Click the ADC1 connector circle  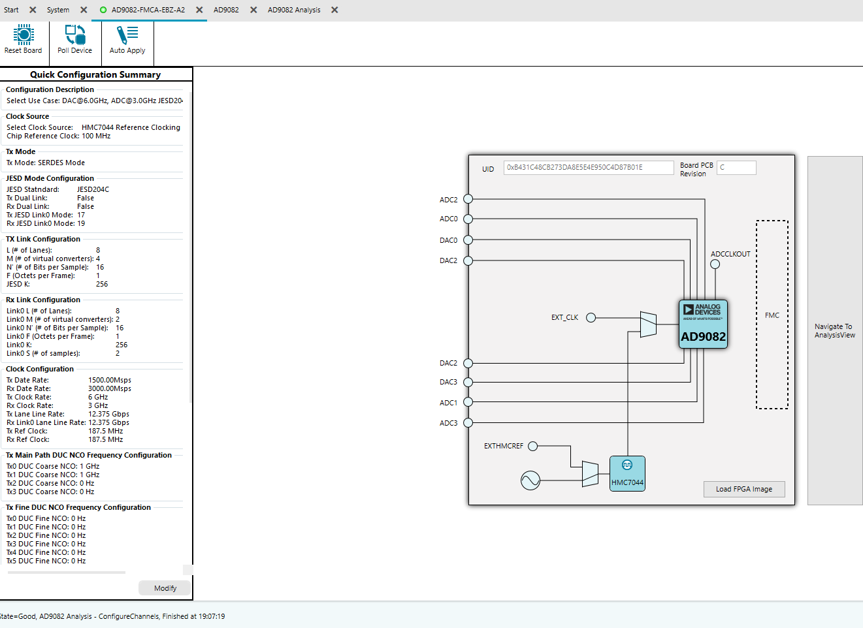click(x=468, y=402)
